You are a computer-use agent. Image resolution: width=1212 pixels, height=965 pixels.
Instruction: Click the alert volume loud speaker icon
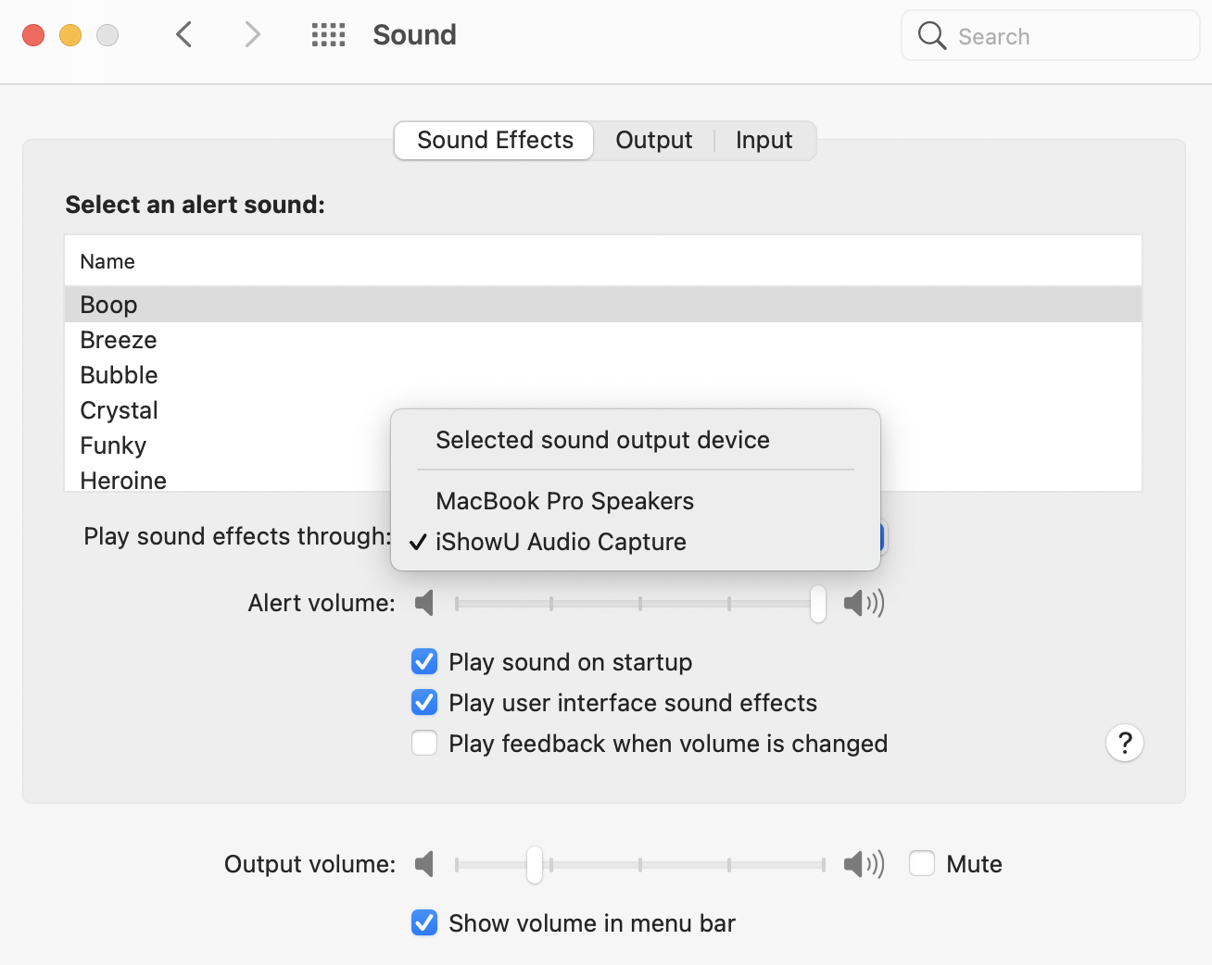click(x=863, y=604)
